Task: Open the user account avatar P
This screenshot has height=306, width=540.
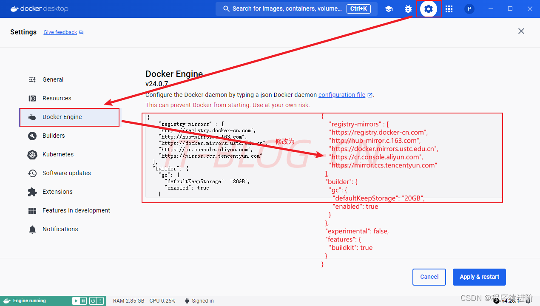Action: 469,9
